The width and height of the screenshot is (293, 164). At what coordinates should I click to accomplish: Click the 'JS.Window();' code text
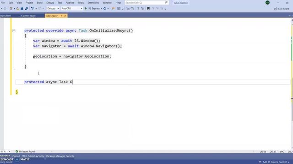tap(87, 41)
